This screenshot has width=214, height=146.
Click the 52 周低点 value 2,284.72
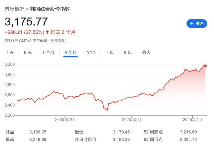[x=188, y=139]
